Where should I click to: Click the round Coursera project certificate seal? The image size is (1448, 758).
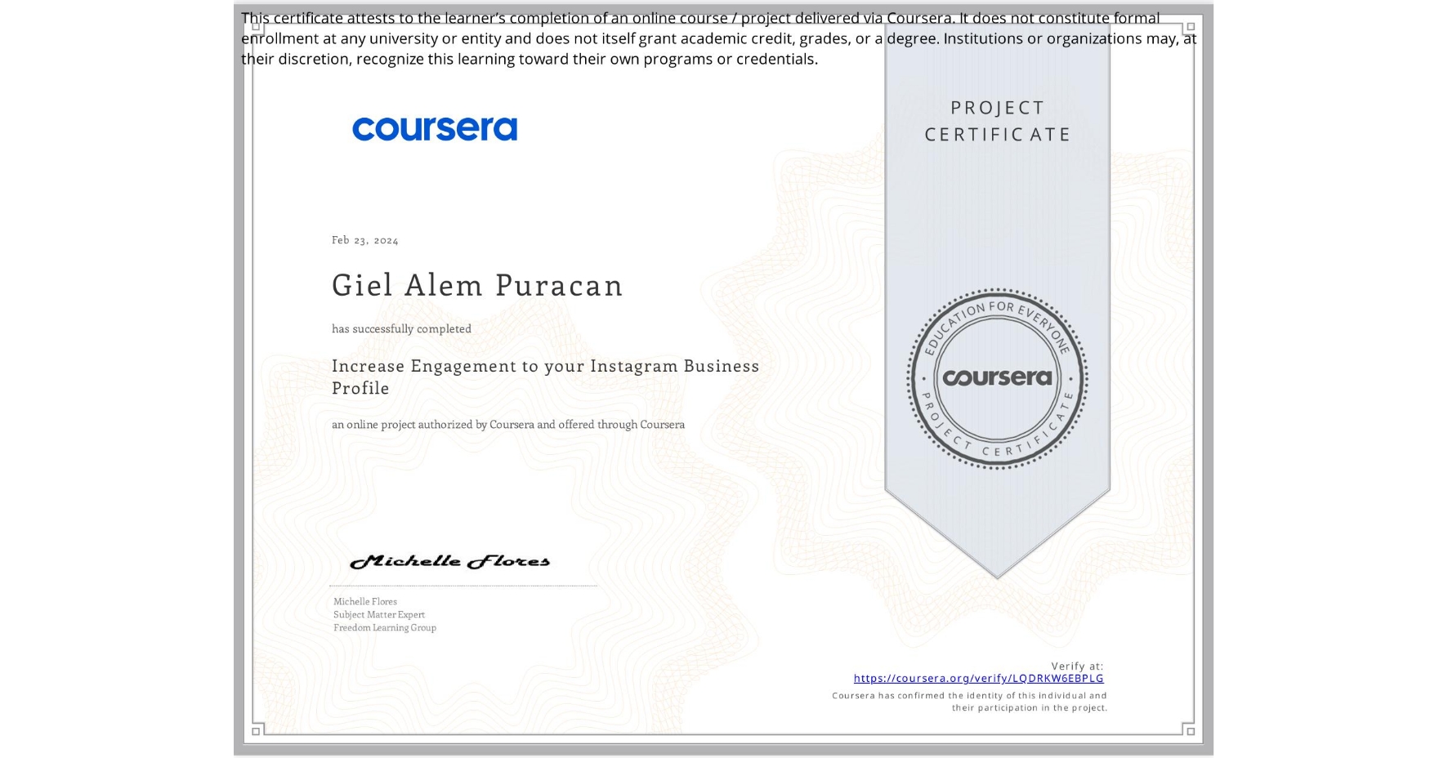click(x=997, y=379)
